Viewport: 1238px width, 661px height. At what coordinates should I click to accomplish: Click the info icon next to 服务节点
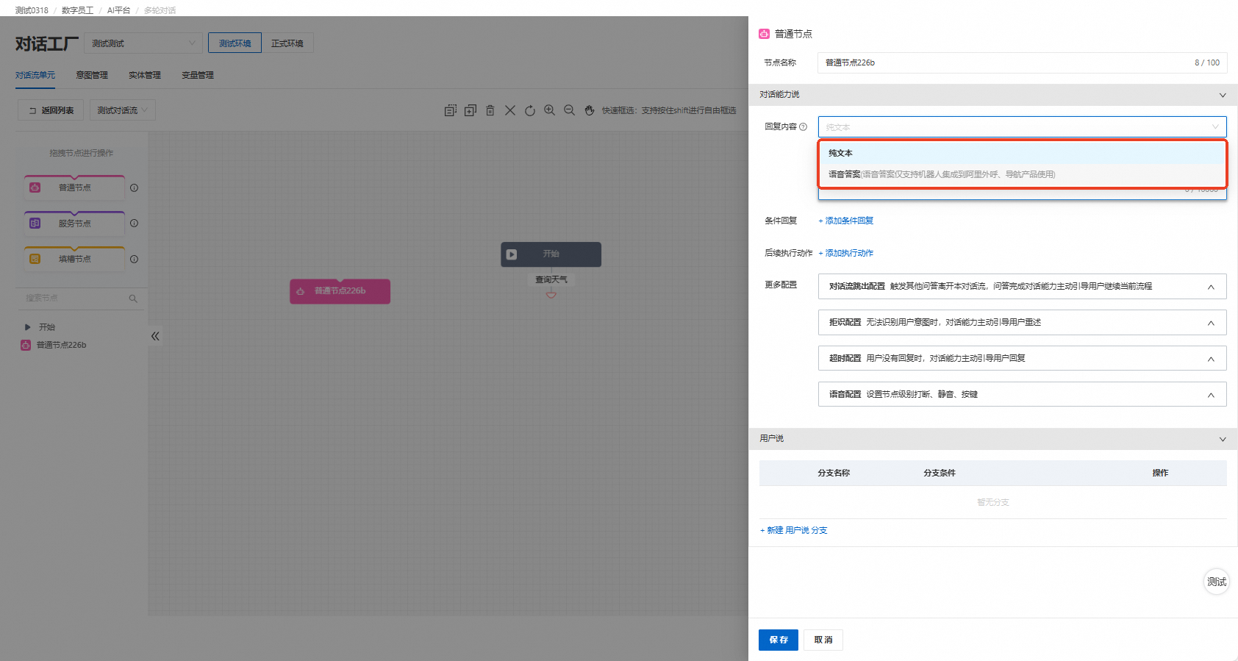[134, 223]
